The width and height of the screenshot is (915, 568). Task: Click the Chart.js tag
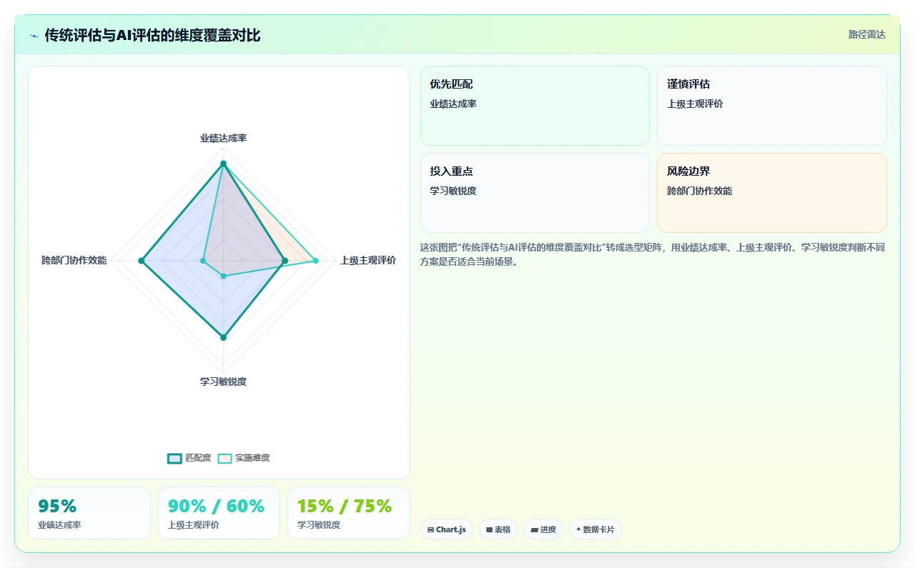coord(447,529)
